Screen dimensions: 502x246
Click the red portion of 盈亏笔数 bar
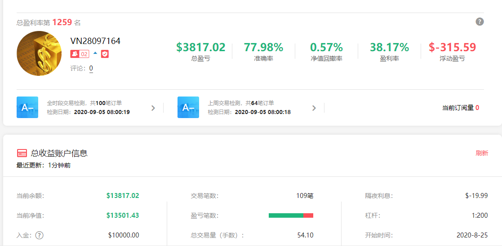[x=308, y=215]
